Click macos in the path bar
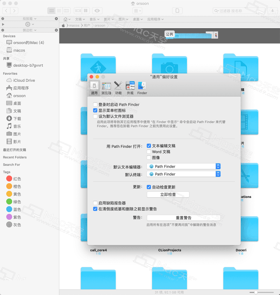 pyautogui.click(x=74, y=25)
